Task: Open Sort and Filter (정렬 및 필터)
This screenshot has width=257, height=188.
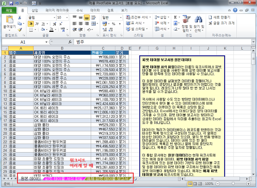Action: pyautogui.click(x=187, y=24)
